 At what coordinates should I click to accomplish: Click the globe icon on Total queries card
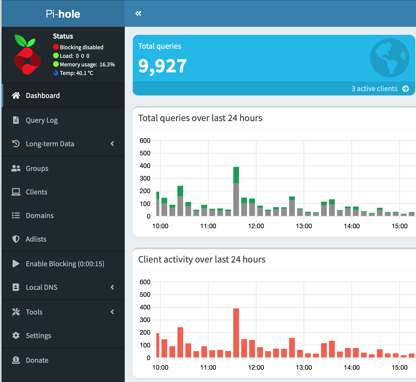(x=389, y=58)
